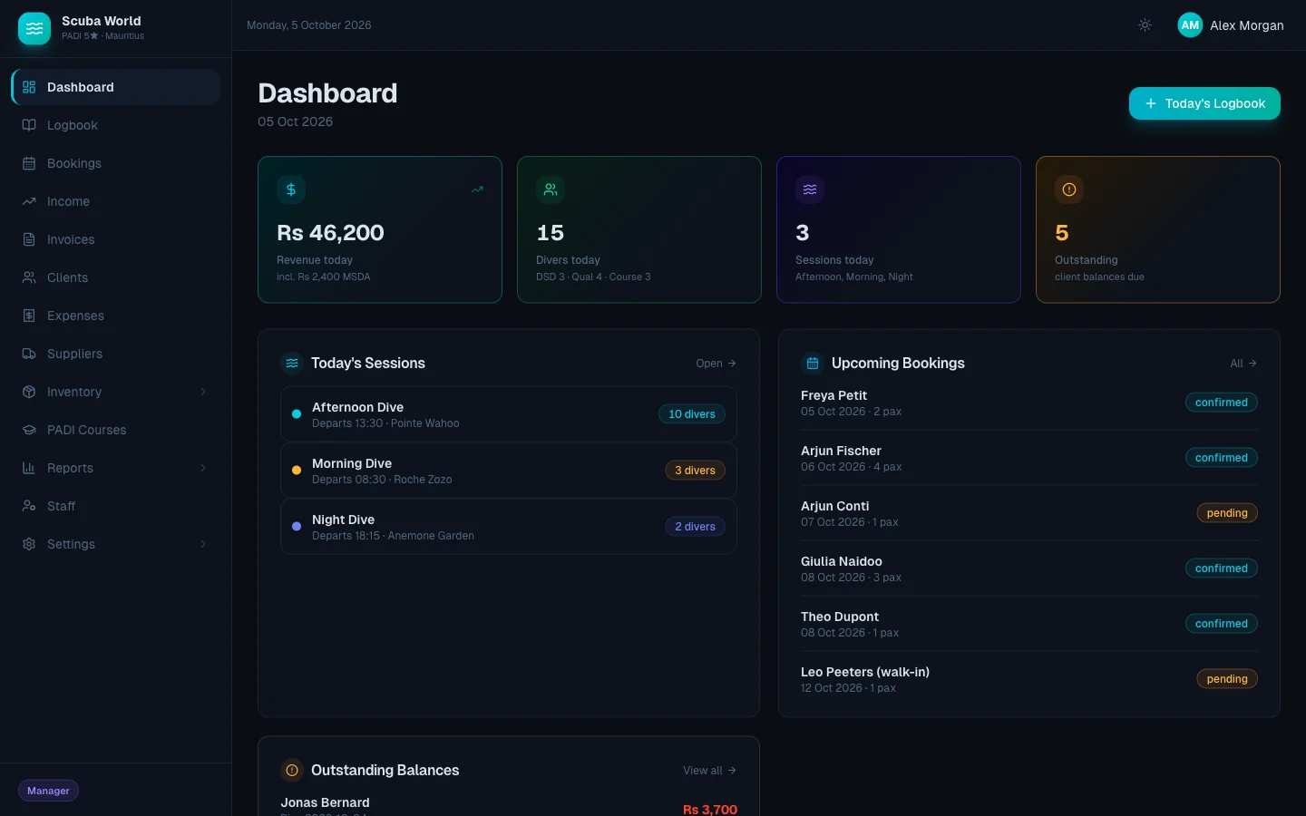The width and height of the screenshot is (1306, 816).
Task: Open the Night Dive session row
Action: point(509,527)
